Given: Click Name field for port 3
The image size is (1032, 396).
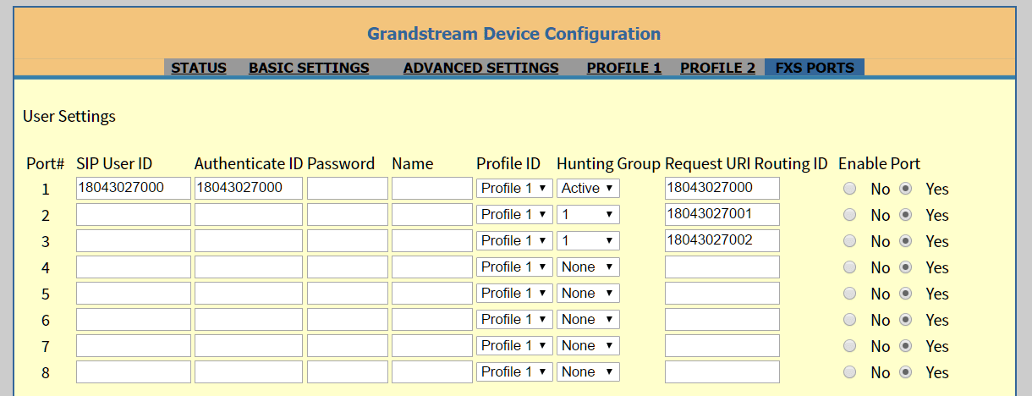Looking at the screenshot, I should click(x=432, y=240).
